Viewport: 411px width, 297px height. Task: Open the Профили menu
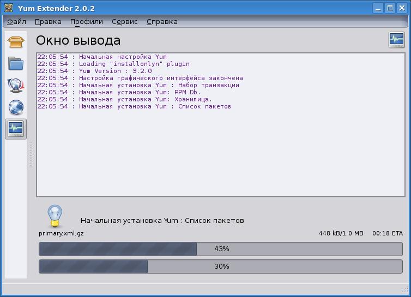87,21
